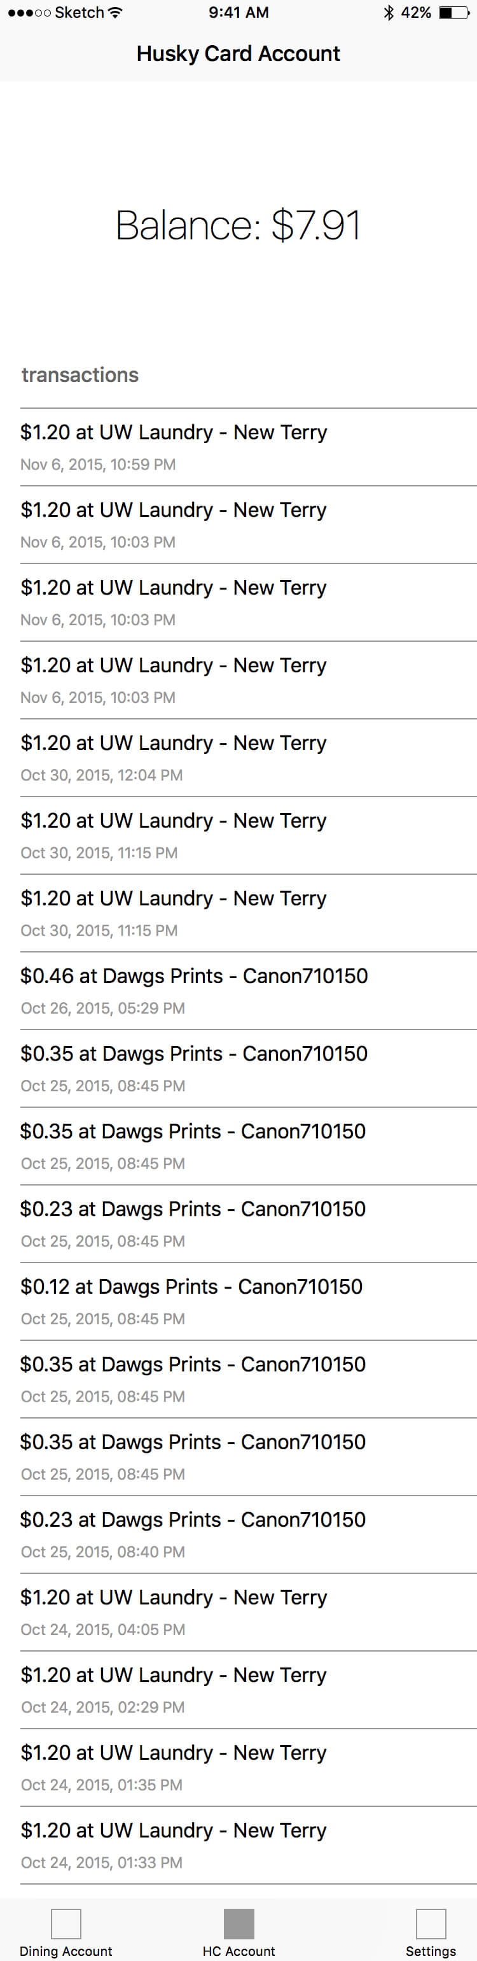Viewport: 477px width, 1961px height.
Task: Tap the battery icon in status bar
Action: pyautogui.click(x=454, y=13)
